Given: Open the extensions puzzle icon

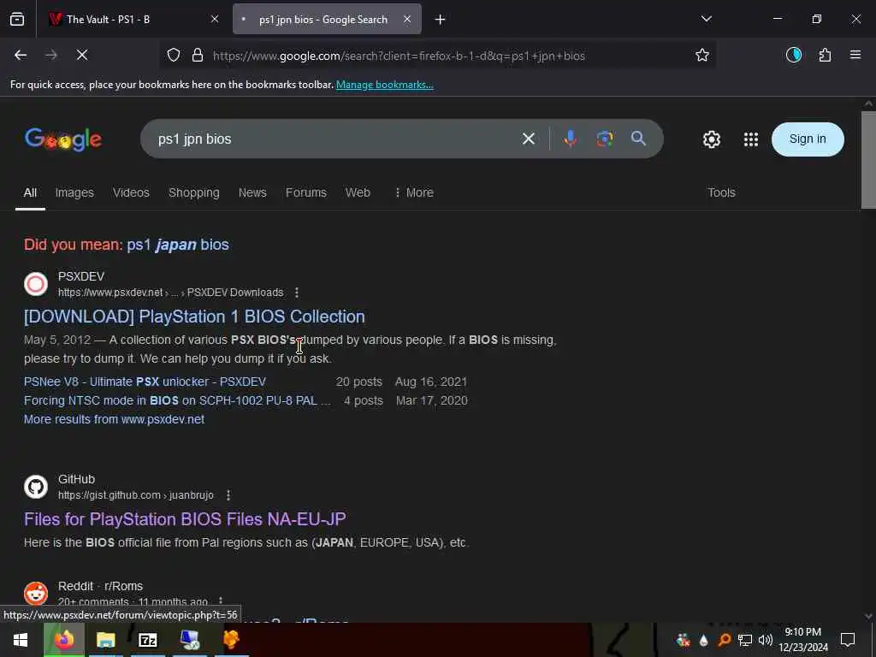Looking at the screenshot, I should click(x=826, y=56).
